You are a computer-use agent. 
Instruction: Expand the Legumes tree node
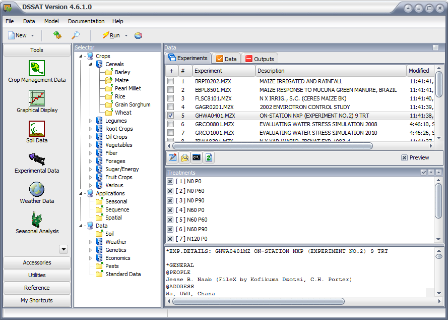tap(90, 121)
